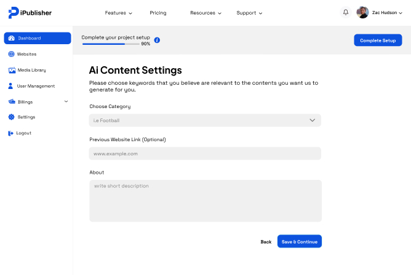411x275 pixels.
Task: Click the project setup progress bar
Action: point(111,44)
